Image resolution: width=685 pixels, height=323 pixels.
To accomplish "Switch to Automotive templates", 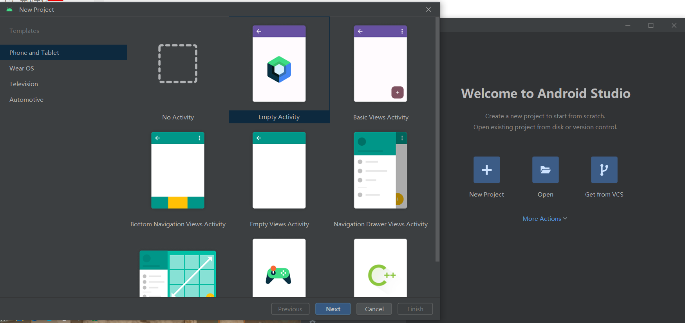I will tap(63, 99).
